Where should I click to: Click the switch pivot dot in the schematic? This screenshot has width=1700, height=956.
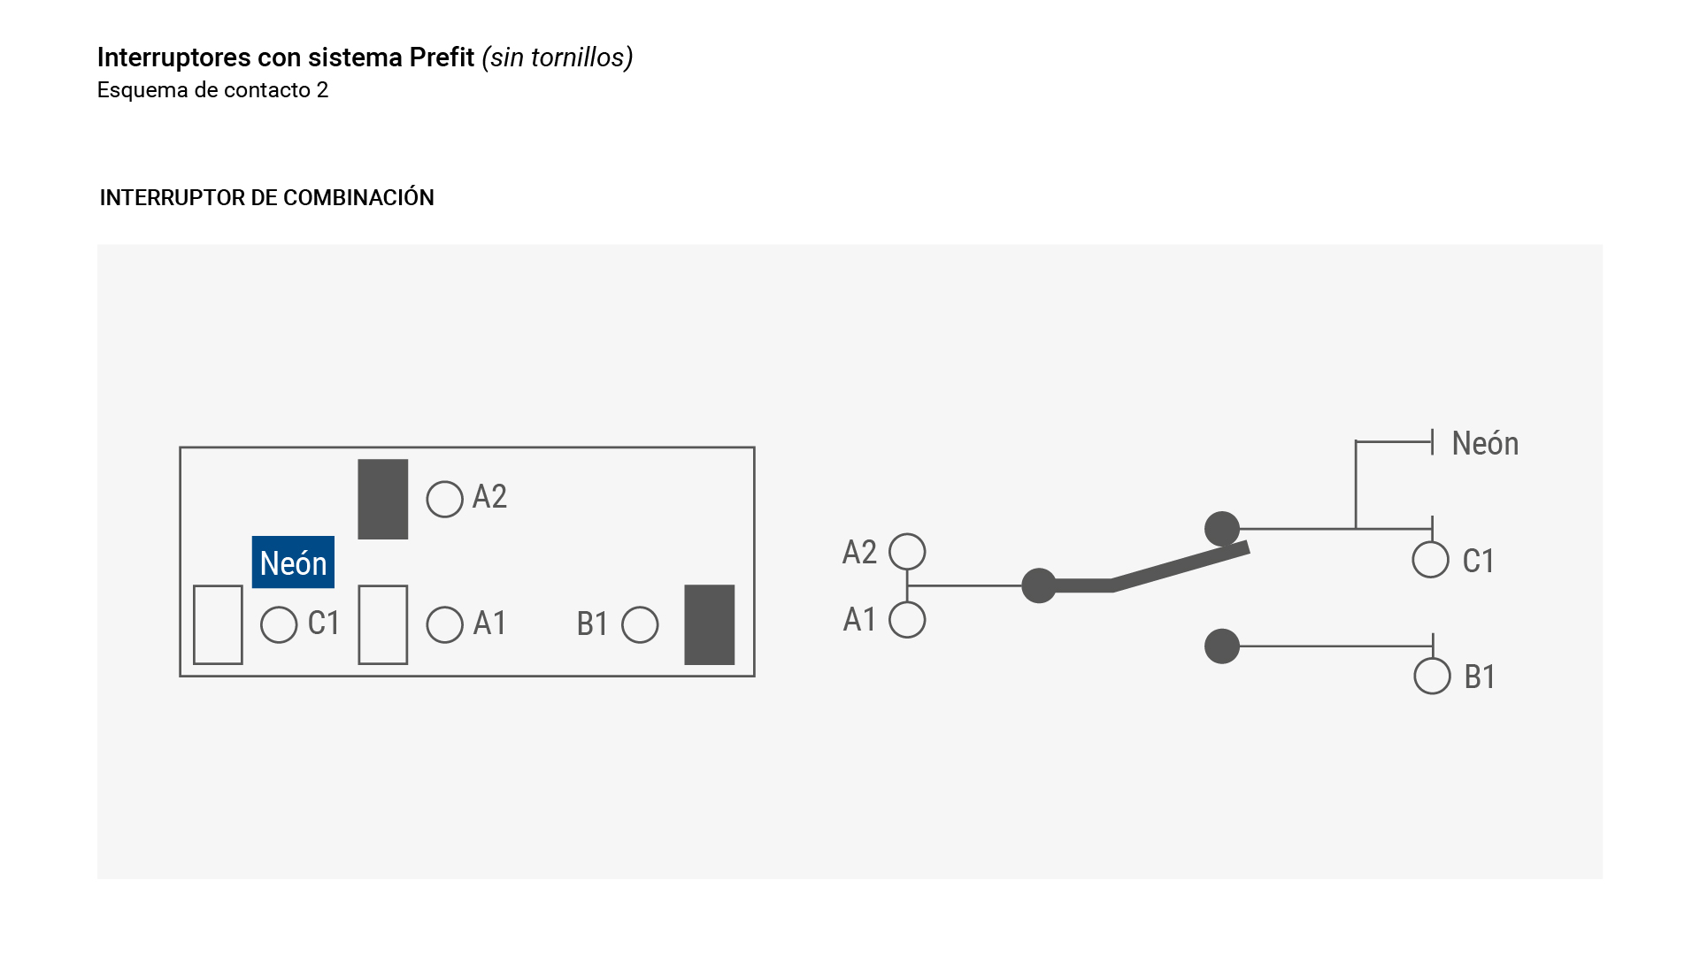[x=1039, y=585]
